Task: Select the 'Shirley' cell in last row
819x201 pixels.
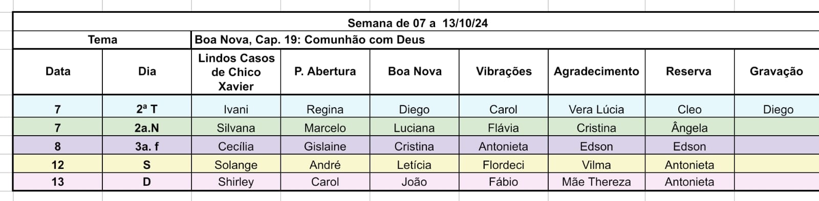Action: click(x=236, y=182)
